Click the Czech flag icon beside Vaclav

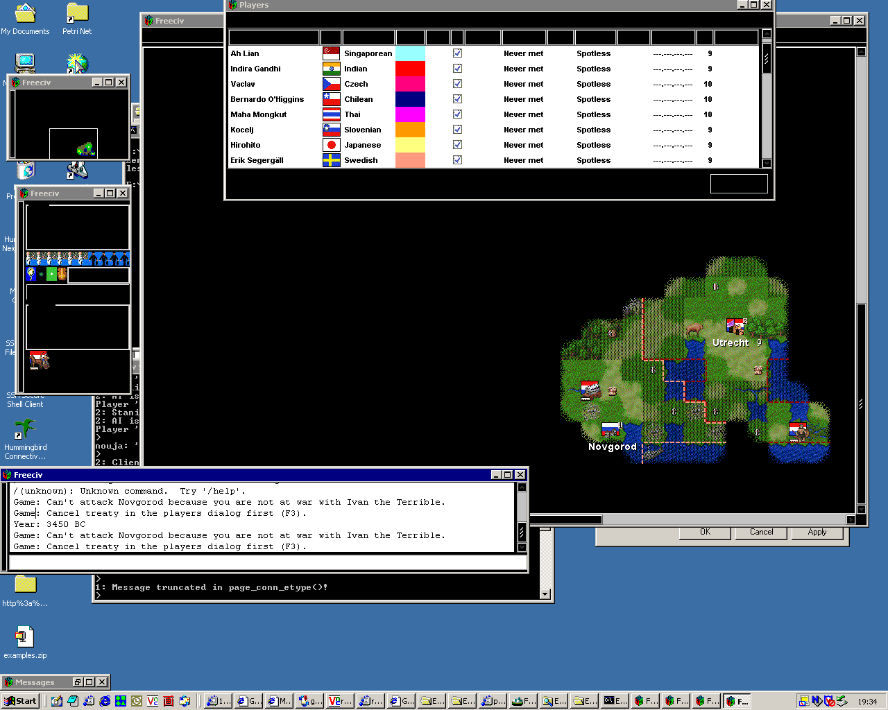tap(331, 84)
